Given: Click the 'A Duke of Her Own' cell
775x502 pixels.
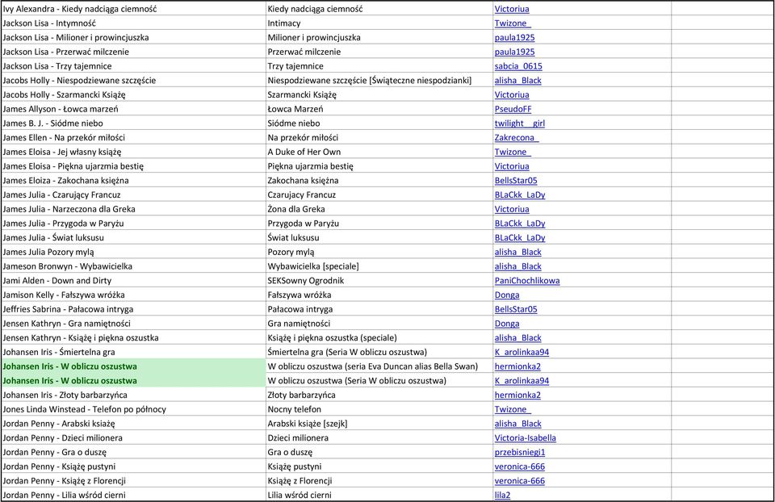Looking at the screenshot, I should pyautogui.click(x=379, y=152).
